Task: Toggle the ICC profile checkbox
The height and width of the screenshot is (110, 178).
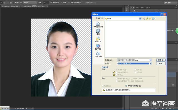Action: pyautogui.click(x=117, y=81)
